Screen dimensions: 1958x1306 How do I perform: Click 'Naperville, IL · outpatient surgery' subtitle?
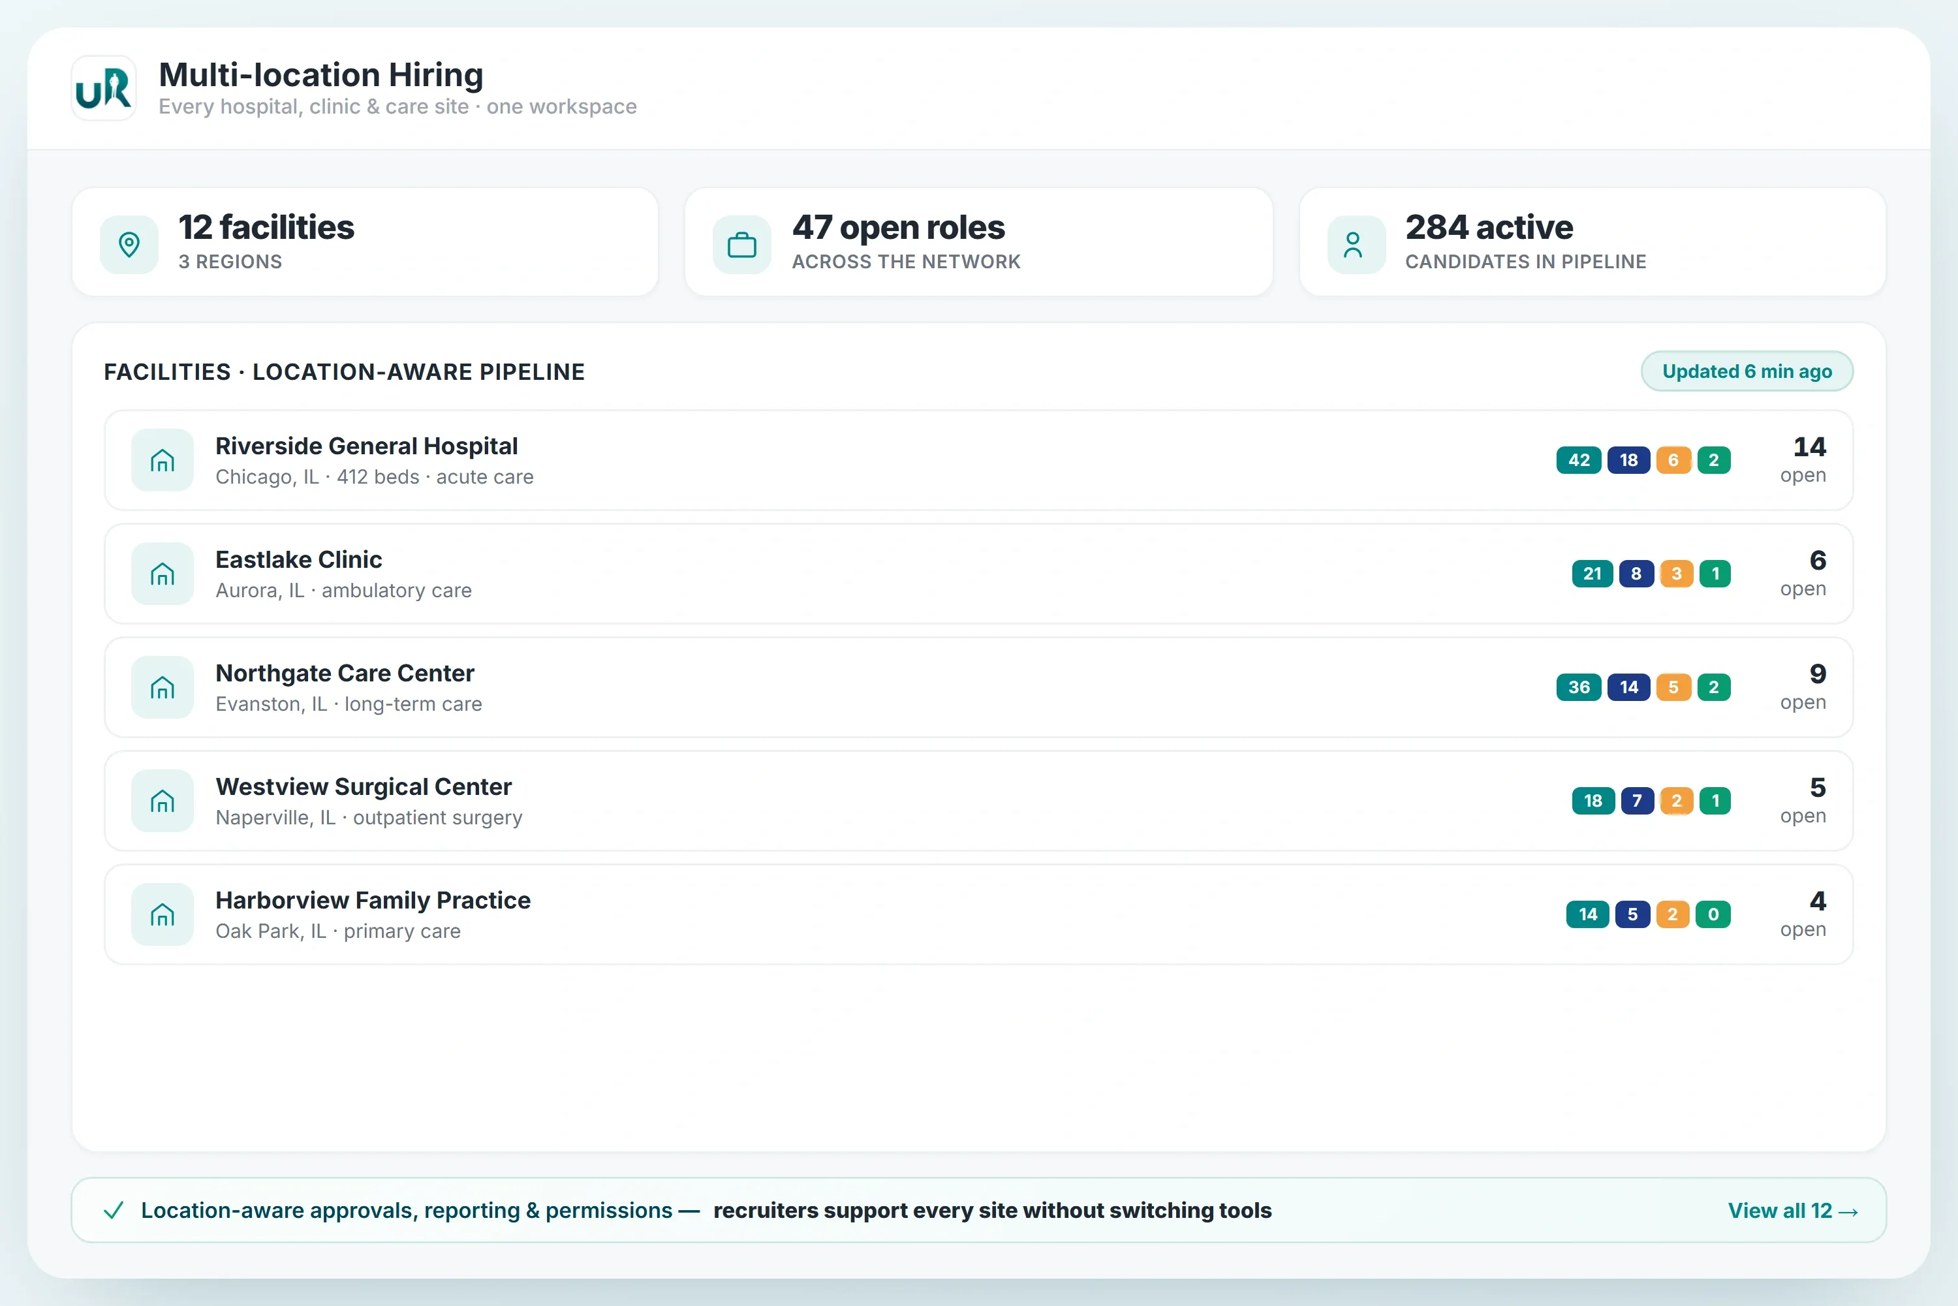coord(368,817)
